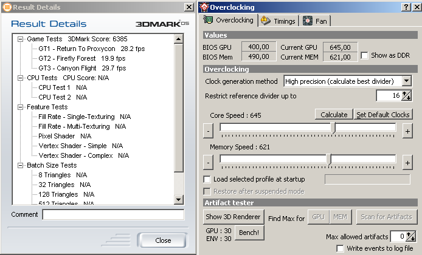Select '8 Triangles' row
422x255 pixels.
tap(63, 175)
